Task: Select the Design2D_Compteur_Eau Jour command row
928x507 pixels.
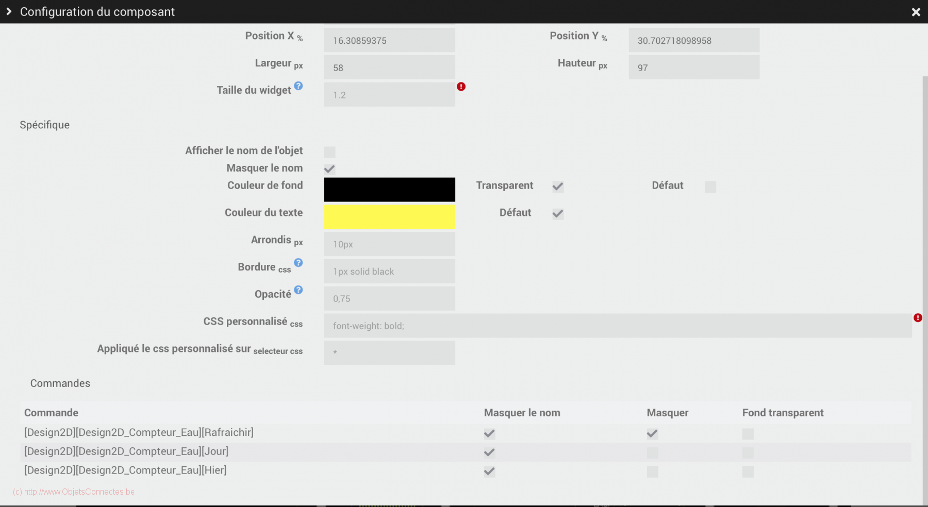Action: click(x=466, y=452)
